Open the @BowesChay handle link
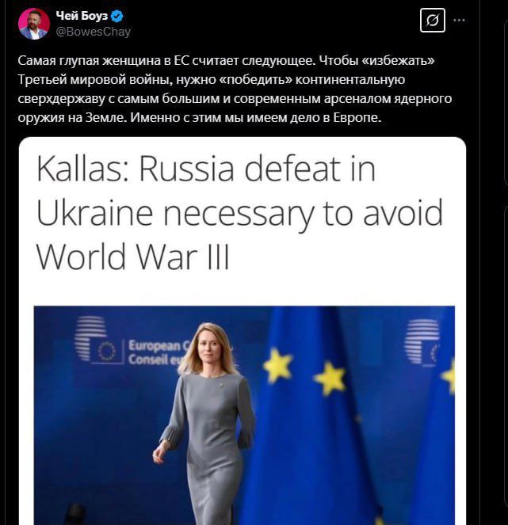Viewport: 508px width, 525px height. (94, 32)
